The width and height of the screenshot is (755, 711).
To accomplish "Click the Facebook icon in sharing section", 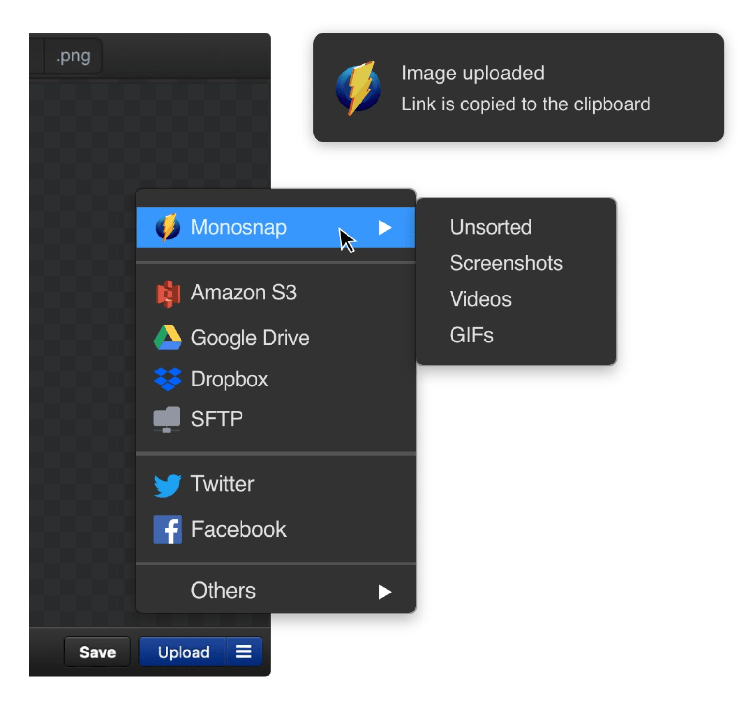I will [x=168, y=529].
